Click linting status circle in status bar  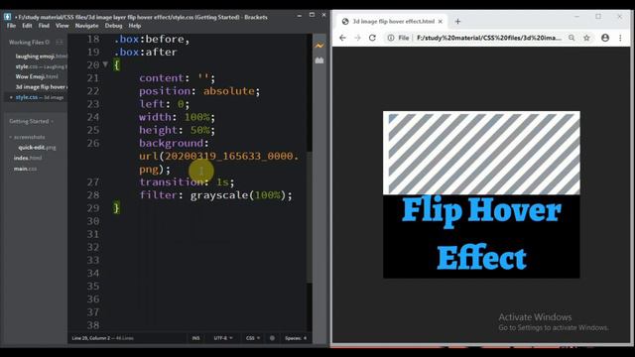[x=272, y=338]
